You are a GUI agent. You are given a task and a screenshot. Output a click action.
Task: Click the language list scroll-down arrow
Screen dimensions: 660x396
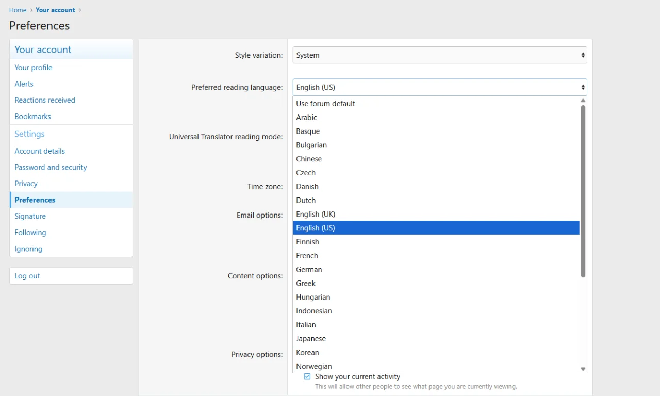pos(583,369)
